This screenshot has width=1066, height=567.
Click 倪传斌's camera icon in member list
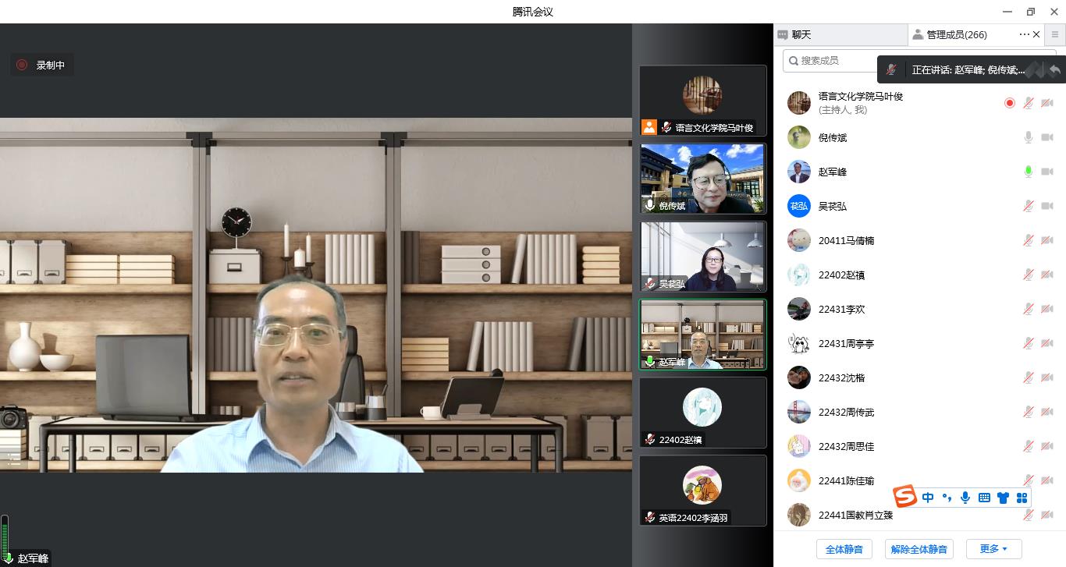point(1047,137)
